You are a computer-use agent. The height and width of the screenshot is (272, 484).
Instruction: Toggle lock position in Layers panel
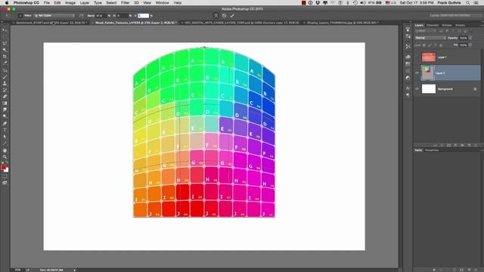pos(436,45)
